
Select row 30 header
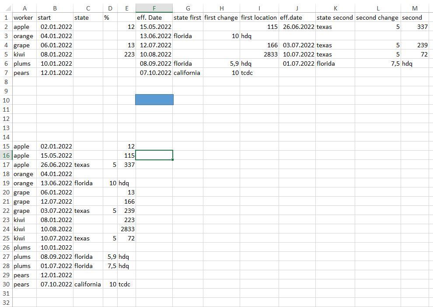6,284
